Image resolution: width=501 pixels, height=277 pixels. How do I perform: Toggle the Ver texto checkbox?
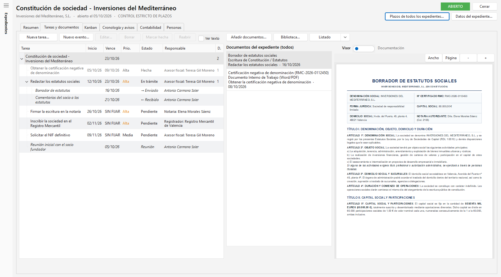click(201, 38)
